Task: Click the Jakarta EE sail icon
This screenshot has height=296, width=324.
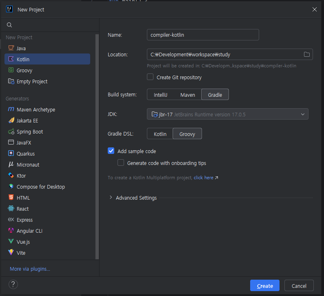Action: coord(11,120)
